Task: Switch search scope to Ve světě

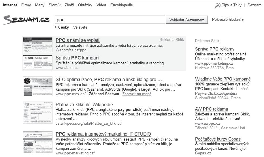Action: tap(80, 27)
